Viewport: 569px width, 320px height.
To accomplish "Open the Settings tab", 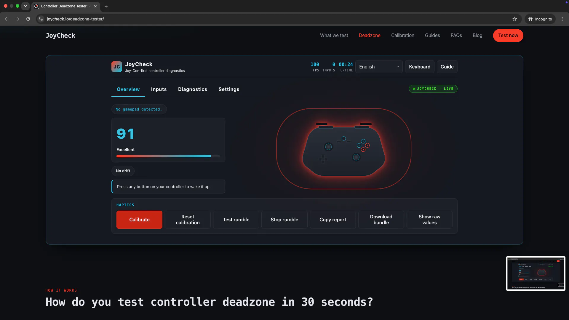I will point(229,89).
